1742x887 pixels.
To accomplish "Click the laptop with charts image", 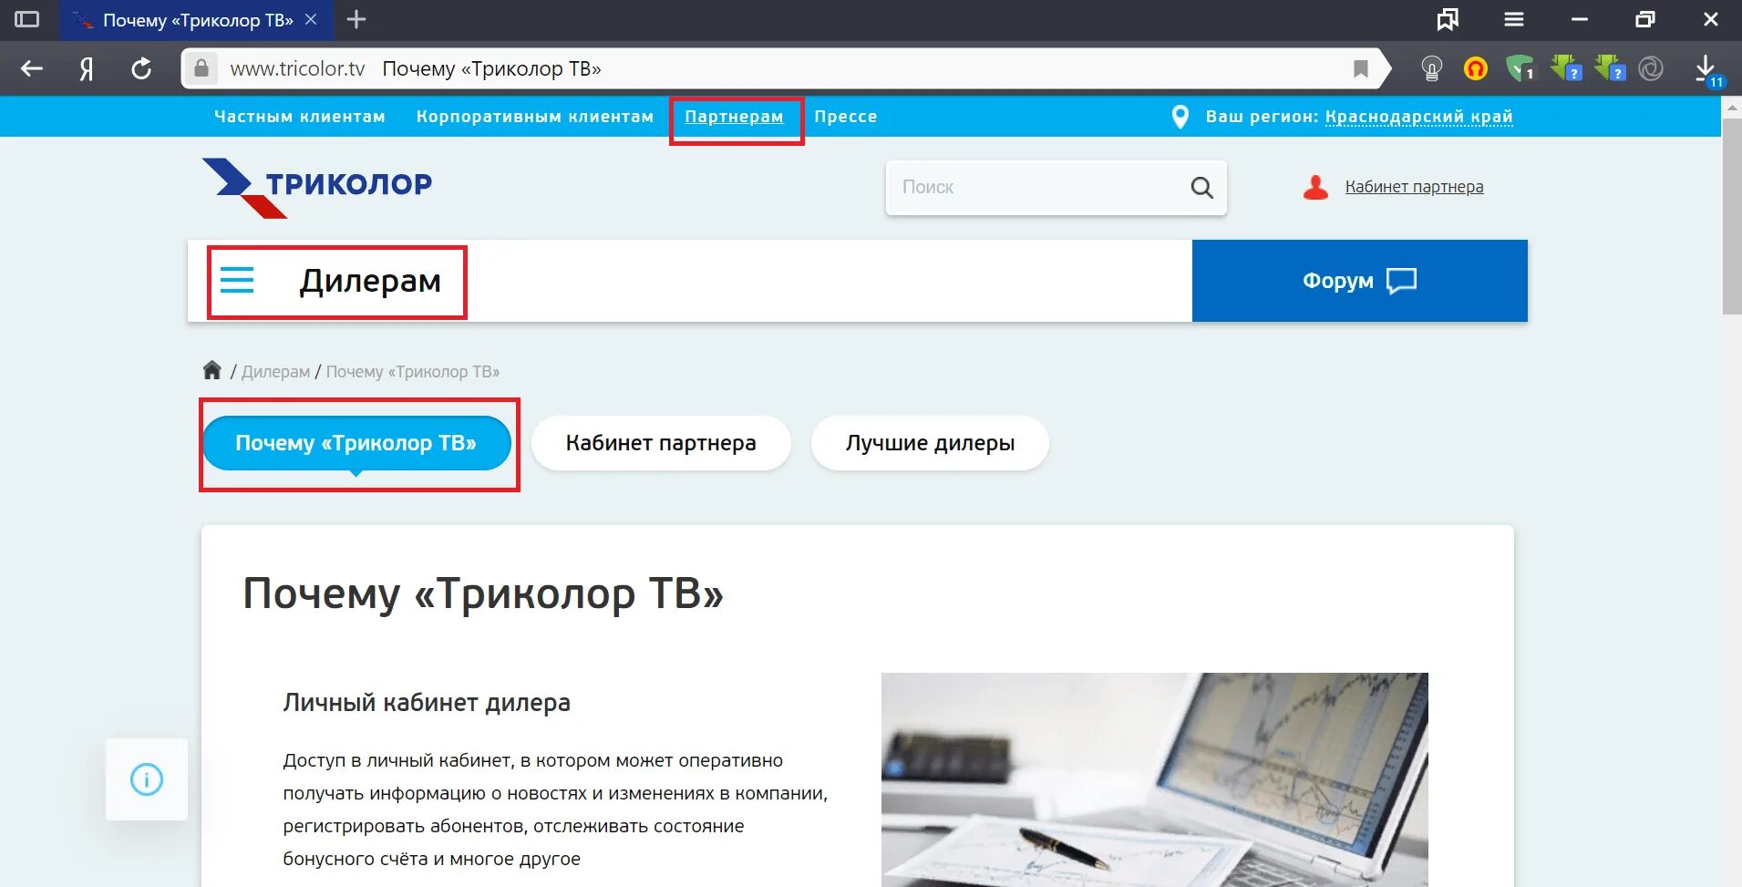I will pos(1155,779).
